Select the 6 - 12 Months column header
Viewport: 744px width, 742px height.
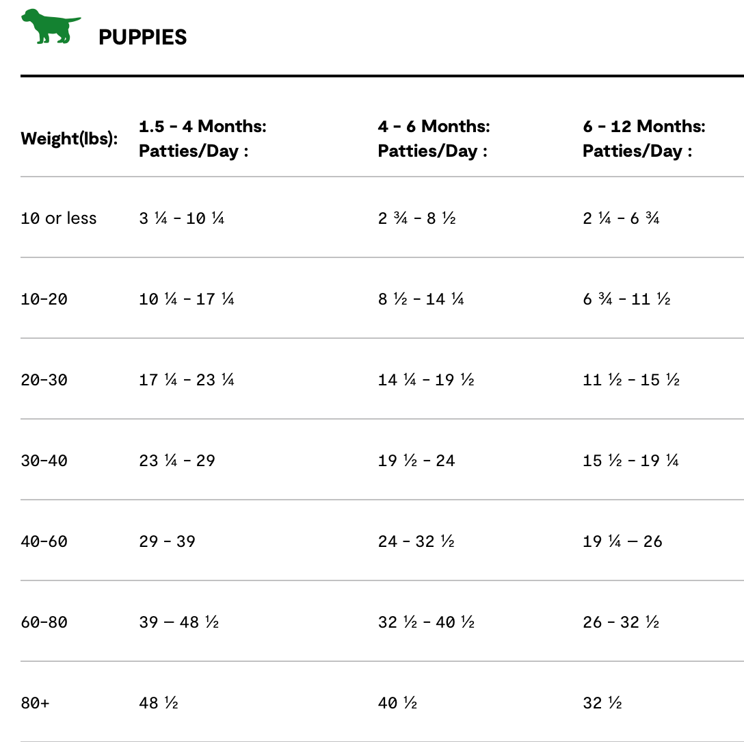point(643,138)
